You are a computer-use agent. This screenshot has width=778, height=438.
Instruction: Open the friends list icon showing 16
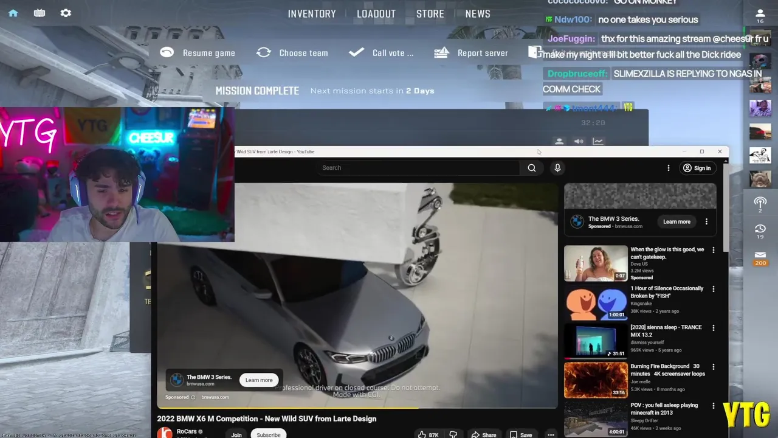coord(760,16)
